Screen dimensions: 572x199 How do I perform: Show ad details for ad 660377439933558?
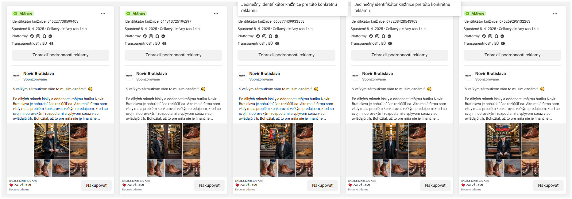tap(286, 55)
